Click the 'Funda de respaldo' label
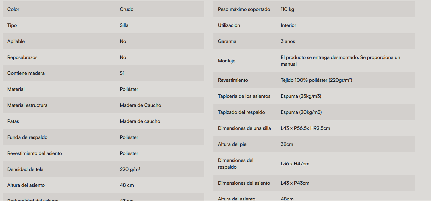The image size is (431, 201). pyautogui.click(x=27, y=137)
